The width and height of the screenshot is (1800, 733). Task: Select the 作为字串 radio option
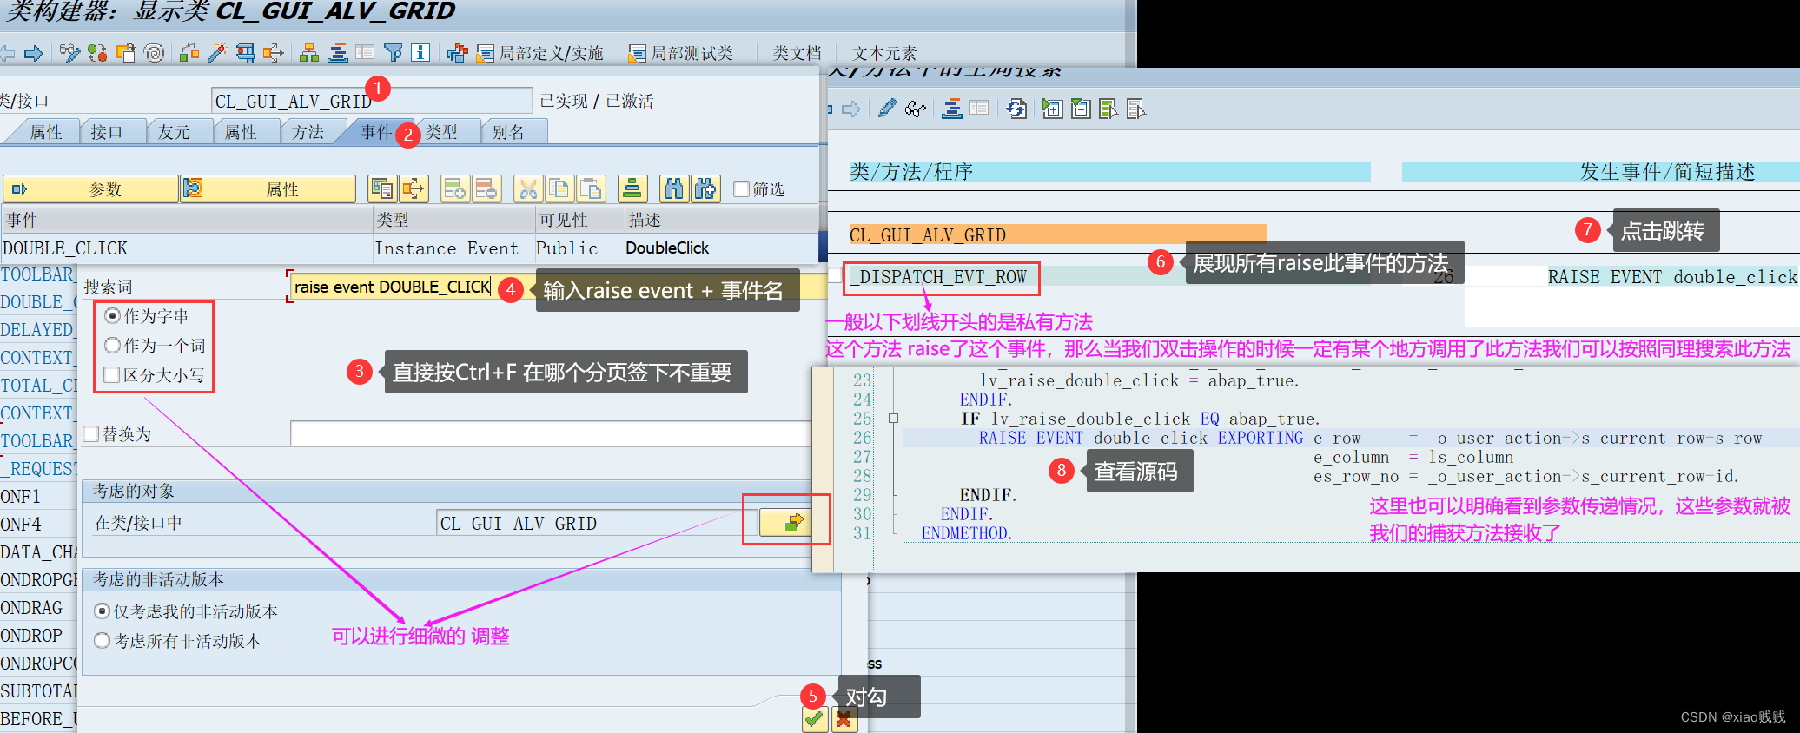point(112,316)
